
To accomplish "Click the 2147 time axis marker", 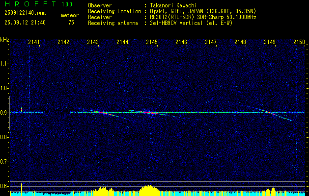I will pyautogui.click(x=211, y=42).
